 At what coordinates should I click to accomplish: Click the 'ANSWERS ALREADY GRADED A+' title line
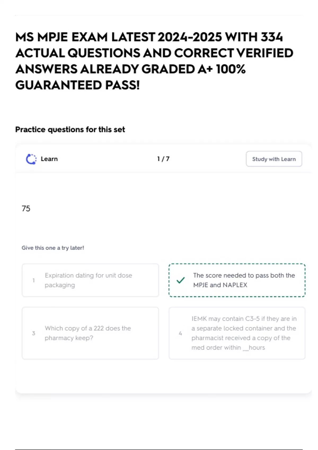(x=130, y=69)
